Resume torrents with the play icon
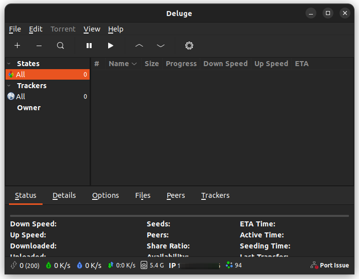The width and height of the screenshot is (359, 279). click(111, 46)
